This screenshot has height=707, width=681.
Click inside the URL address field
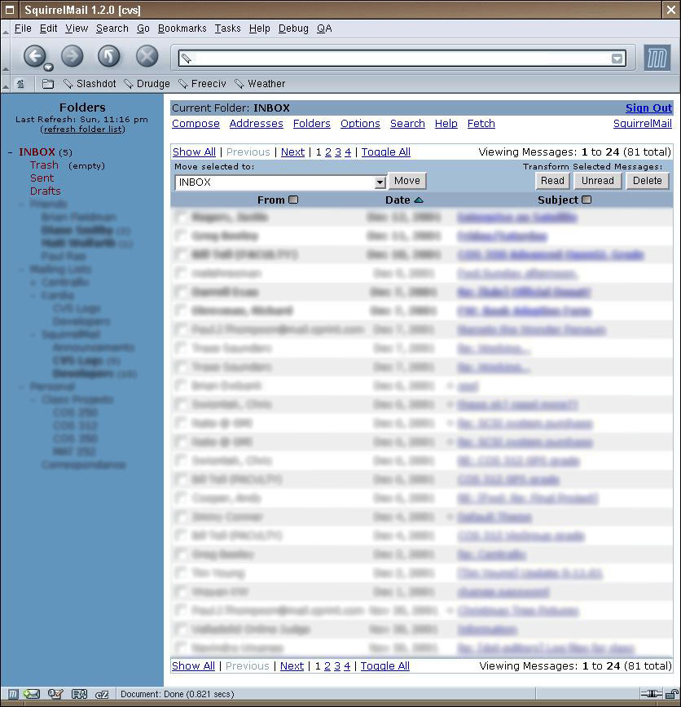click(x=399, y=59)
